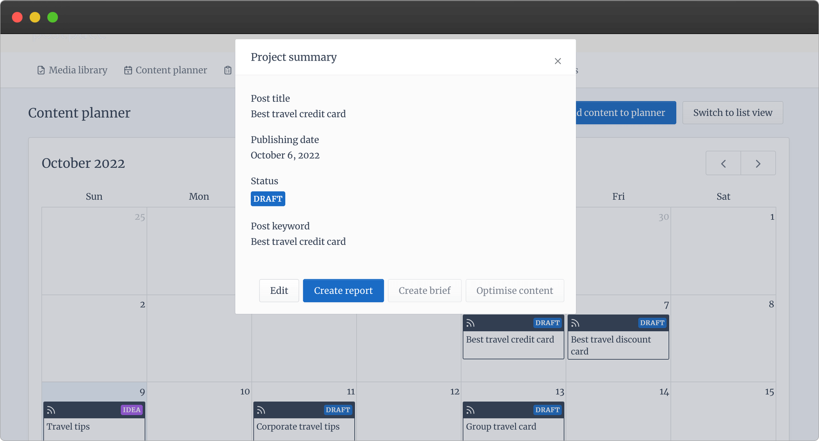Click the Content planner calendar icon
Viewport: 819px width, 441px height.
[128, 70]
